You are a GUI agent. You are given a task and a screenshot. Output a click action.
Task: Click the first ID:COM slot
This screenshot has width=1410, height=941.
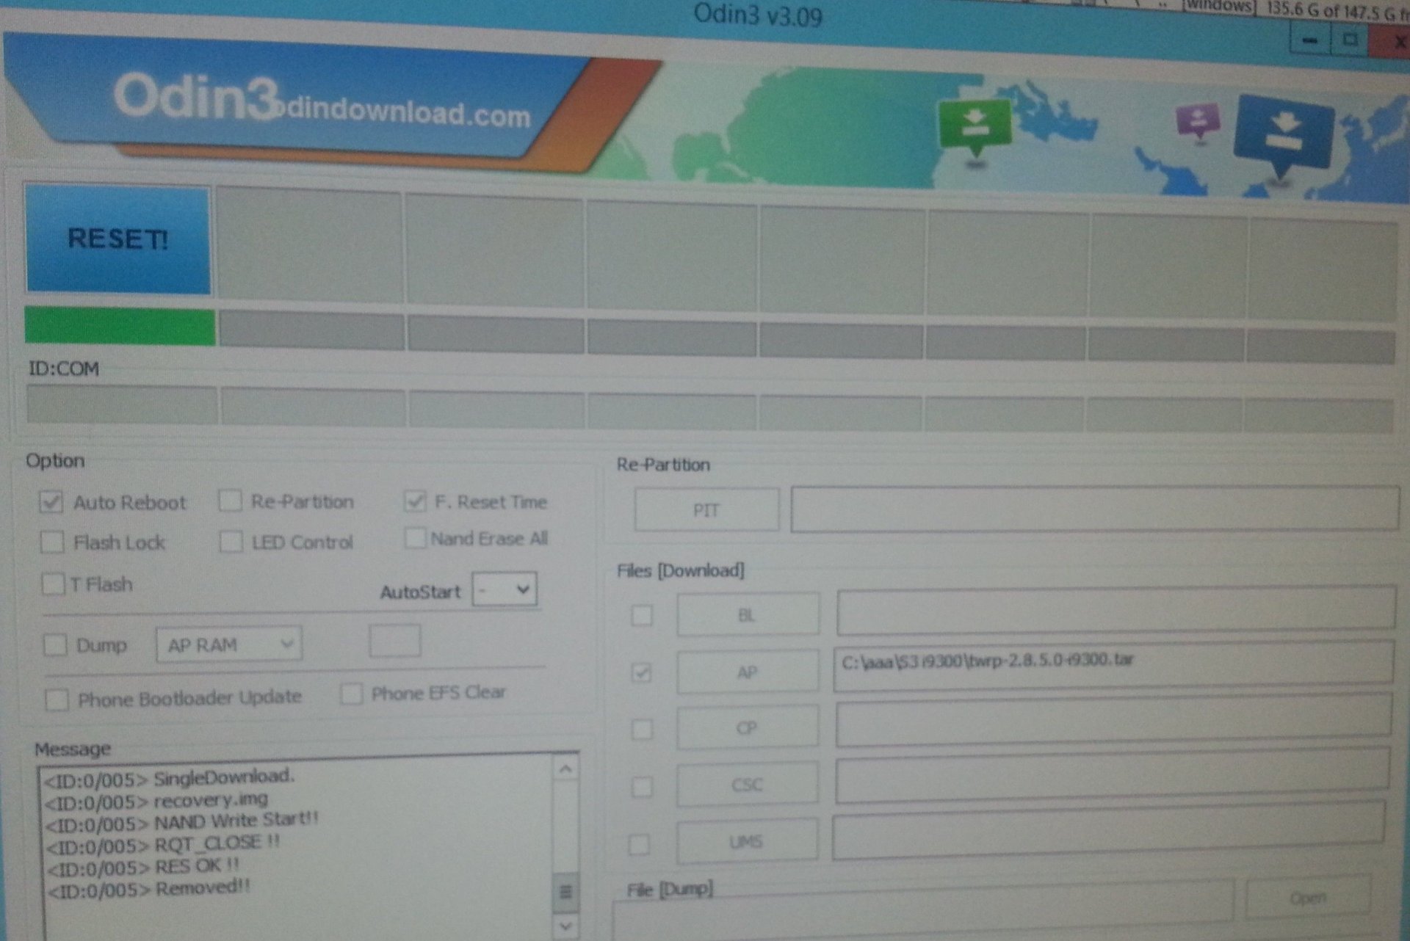[x=122, y=404]
